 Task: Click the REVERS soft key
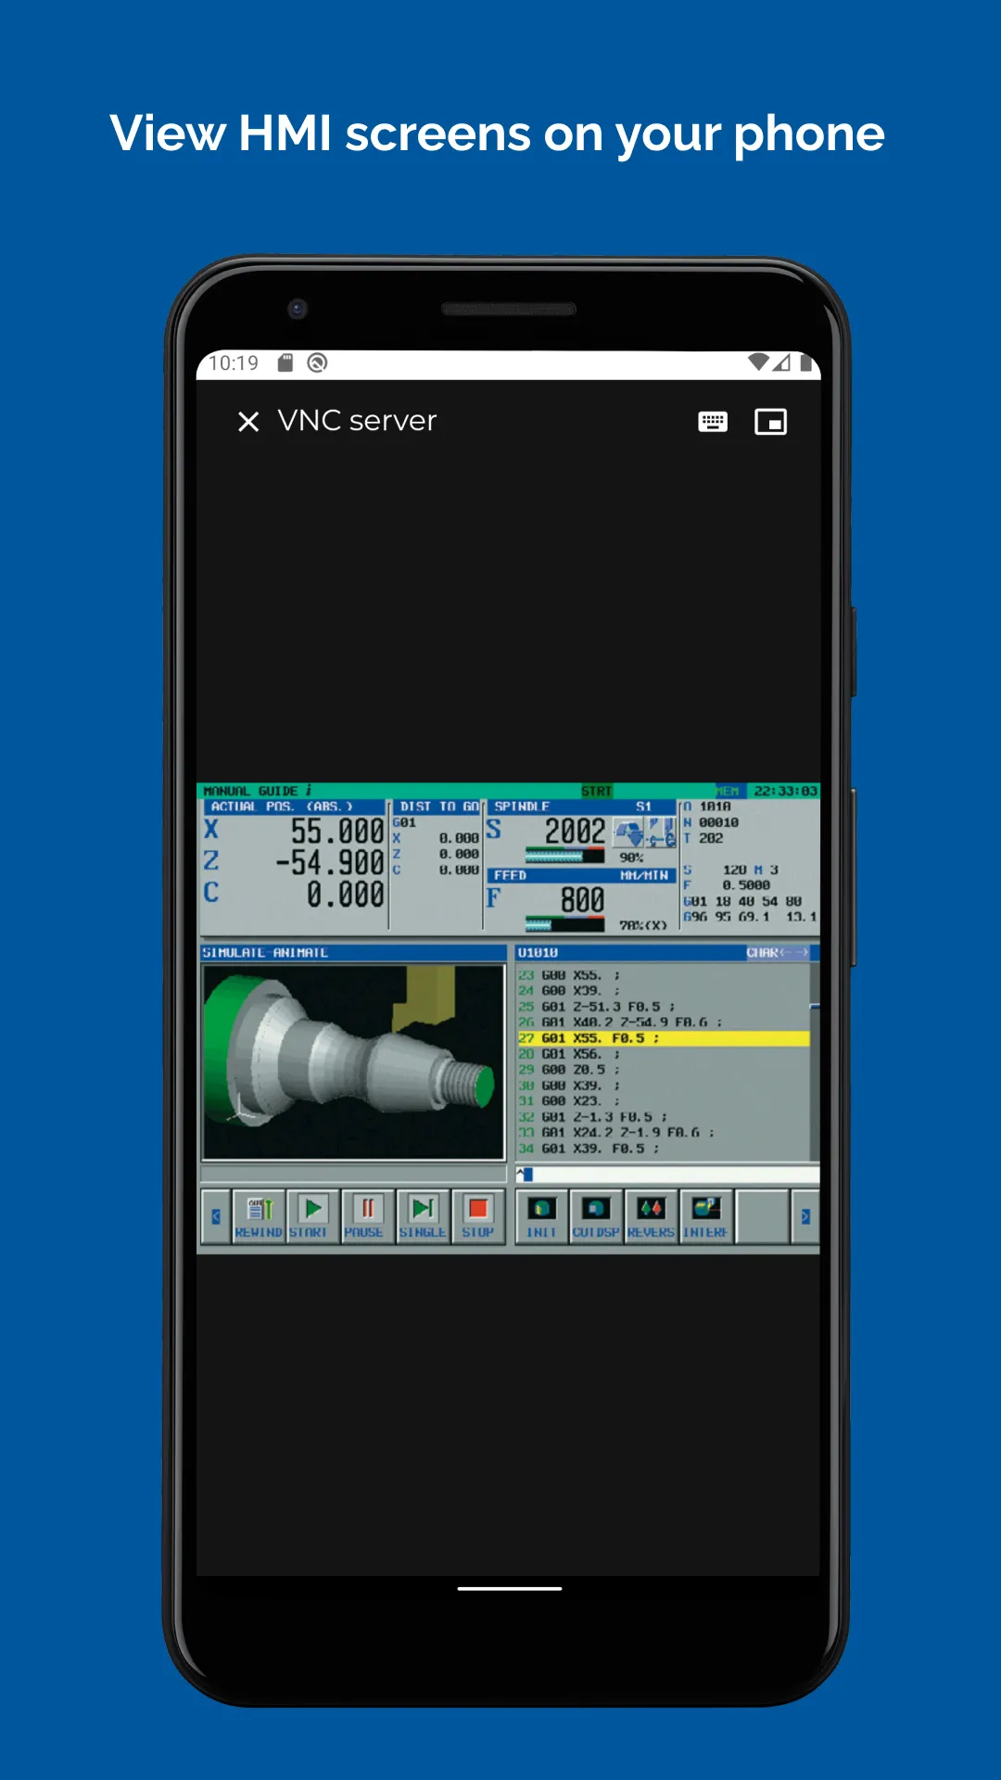pyautogui.click(x=651, y=1216)
